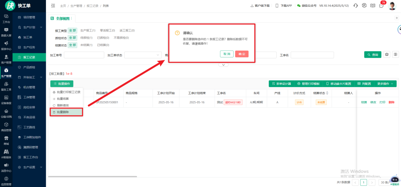Click the 加工单号 input field
The width and height of the screenshot is (401, 187).
tap(84, 55)
